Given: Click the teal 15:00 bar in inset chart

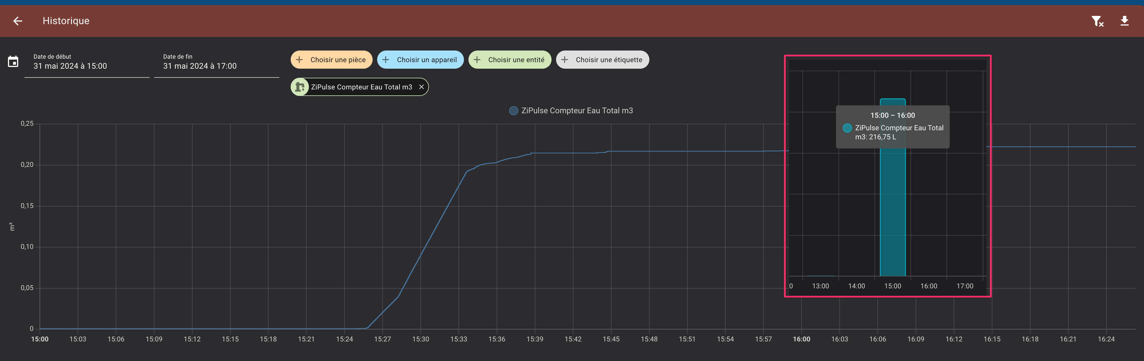Looking at the screenshot, I should (x=892, y=213).
